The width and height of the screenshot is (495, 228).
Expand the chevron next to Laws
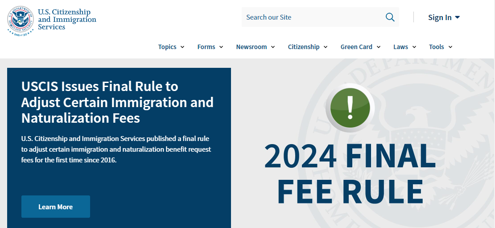[x=414, y=47]
